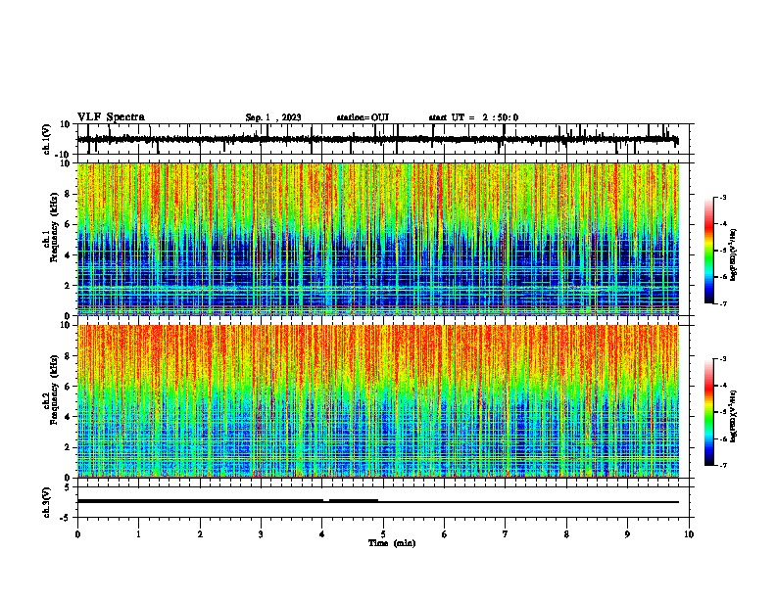This screenshot has width=776, height=599.
Task: Click the "ch.1(V)" waveform axis label
Action: (x=47, y=139)
